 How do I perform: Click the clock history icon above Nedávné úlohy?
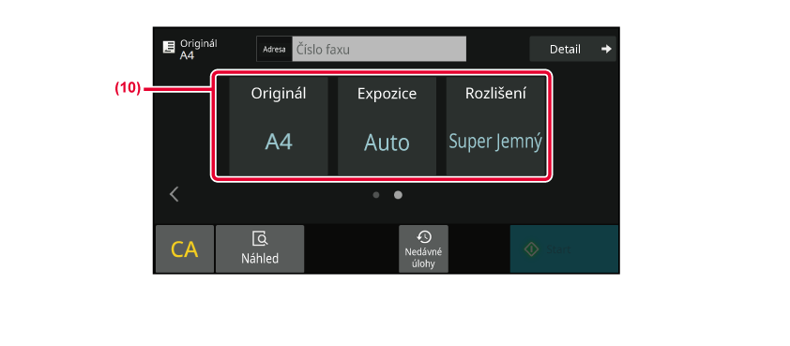pos(424,236)
